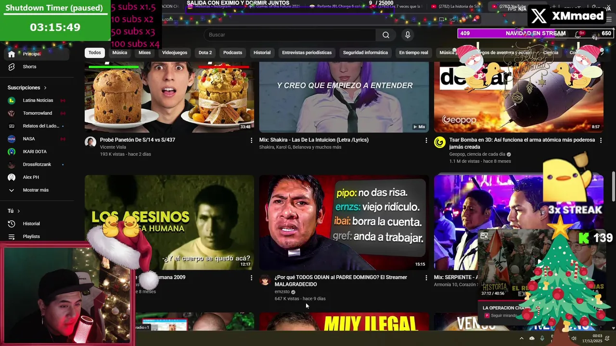Click the page vertical scrollbar

[613, 187]
